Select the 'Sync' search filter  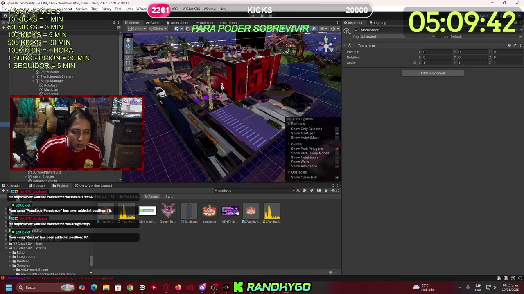(169, 197)
